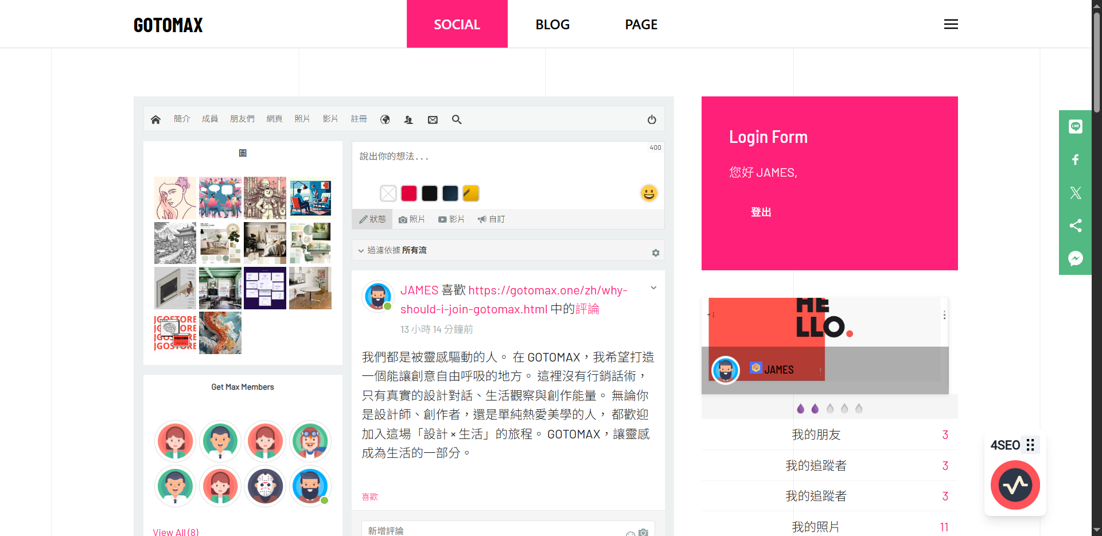Open the View All (8) members link
This screenshot has height=536, width=1102.
176,531
